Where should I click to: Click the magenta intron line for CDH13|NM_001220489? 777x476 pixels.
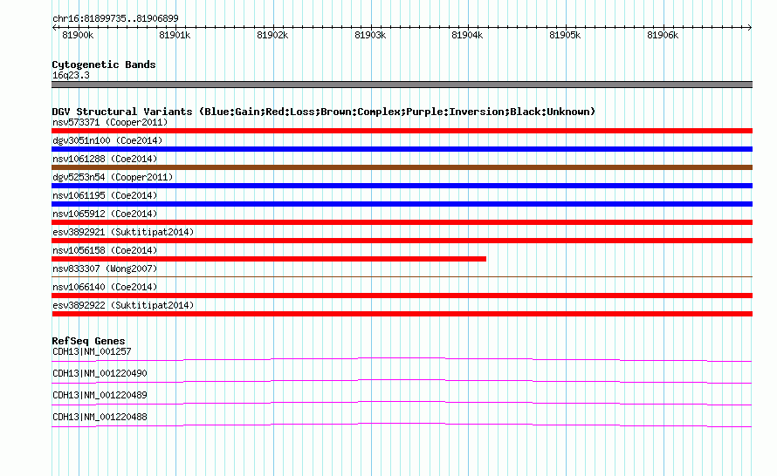[402, 403]
